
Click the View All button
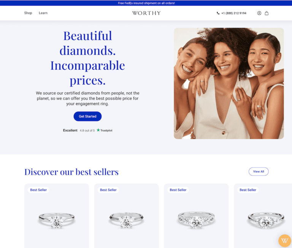point(259,171)
